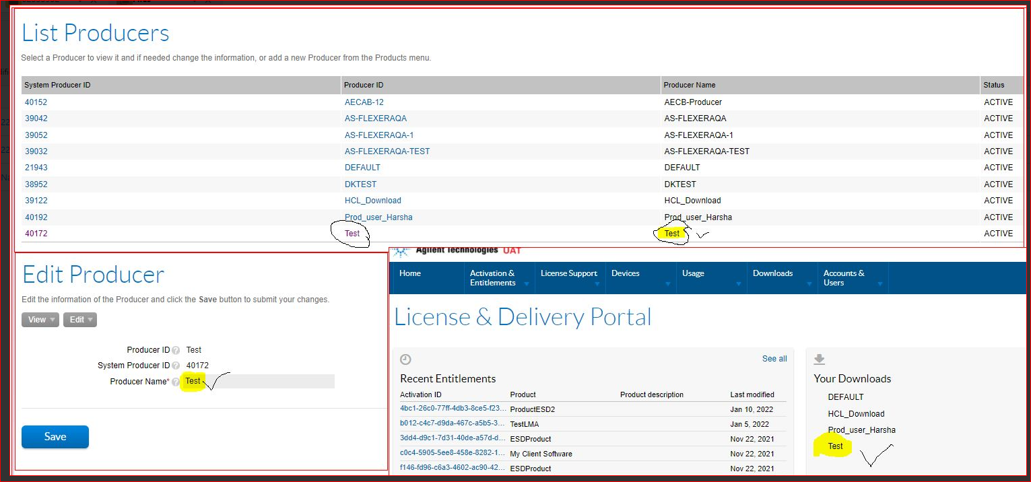1031x482 pixels.
Task: Open the View dropdown button
Action: point(40,320)
